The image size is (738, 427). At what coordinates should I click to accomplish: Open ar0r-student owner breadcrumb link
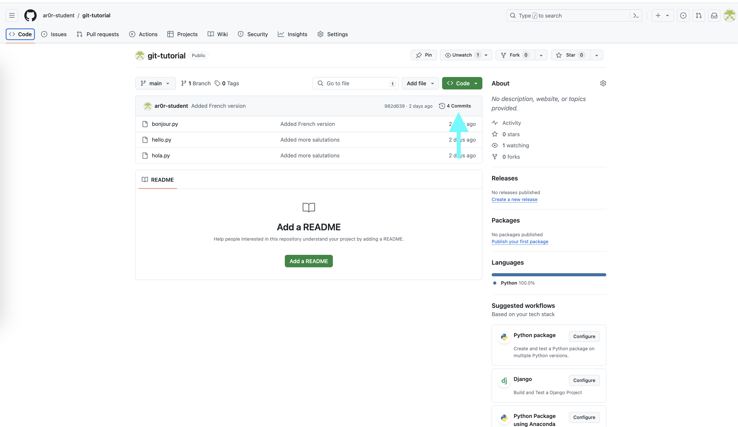click(59, 16)
